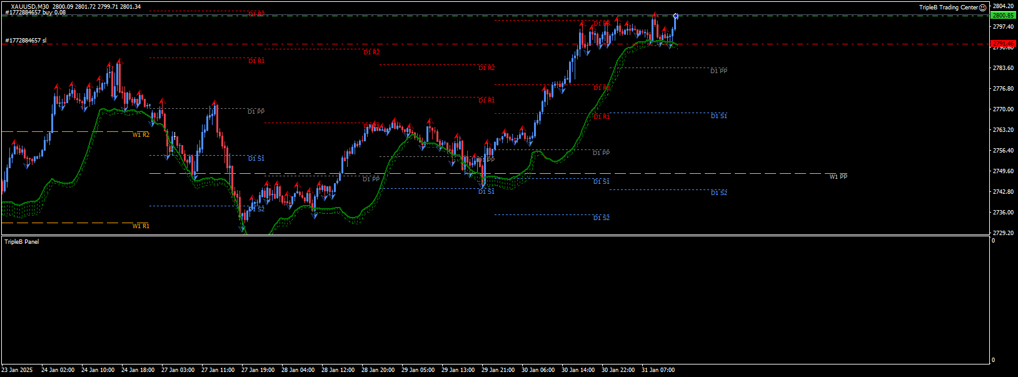Select the red 2791.46 stop loss price tag

1003,44
